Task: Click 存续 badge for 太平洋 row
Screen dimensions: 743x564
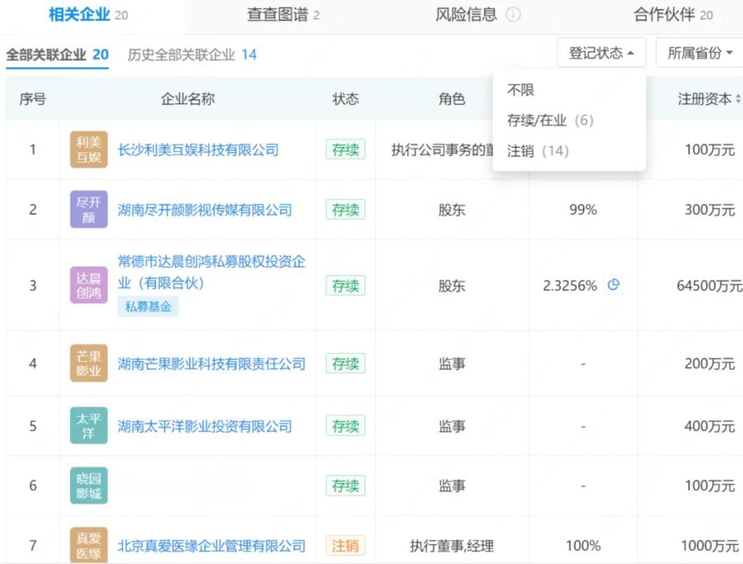Action: point(345,426)
